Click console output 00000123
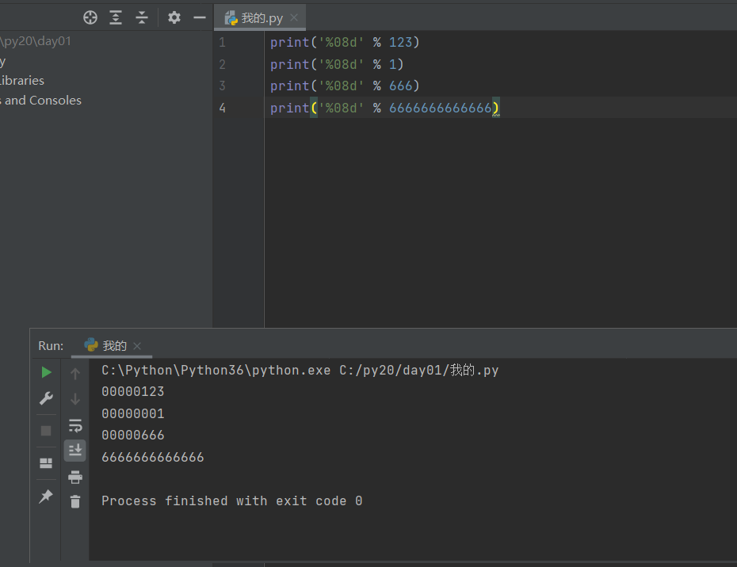Screen dimensions: 737x567 [133, 392]
